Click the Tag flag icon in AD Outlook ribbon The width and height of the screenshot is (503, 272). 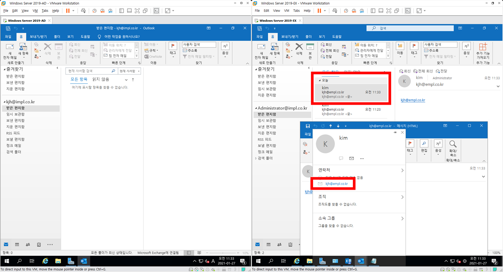[x=173, y=47]
